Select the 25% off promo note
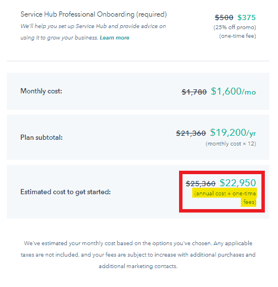 [235, 27]
